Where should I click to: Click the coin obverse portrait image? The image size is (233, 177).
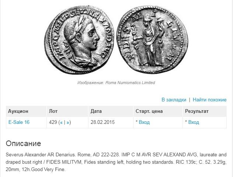point(80,40)
